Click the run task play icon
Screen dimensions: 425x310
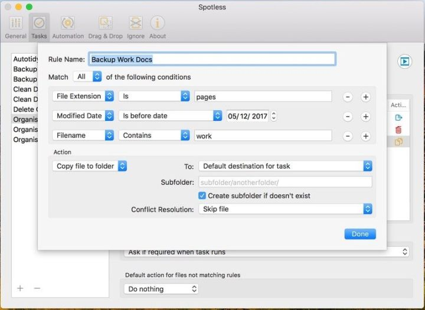click(405, 61)
